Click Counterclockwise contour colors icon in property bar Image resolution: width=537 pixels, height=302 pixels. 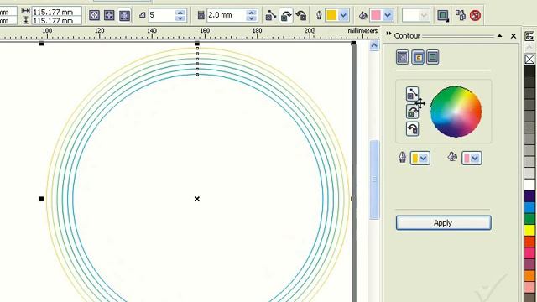point(301,15)
